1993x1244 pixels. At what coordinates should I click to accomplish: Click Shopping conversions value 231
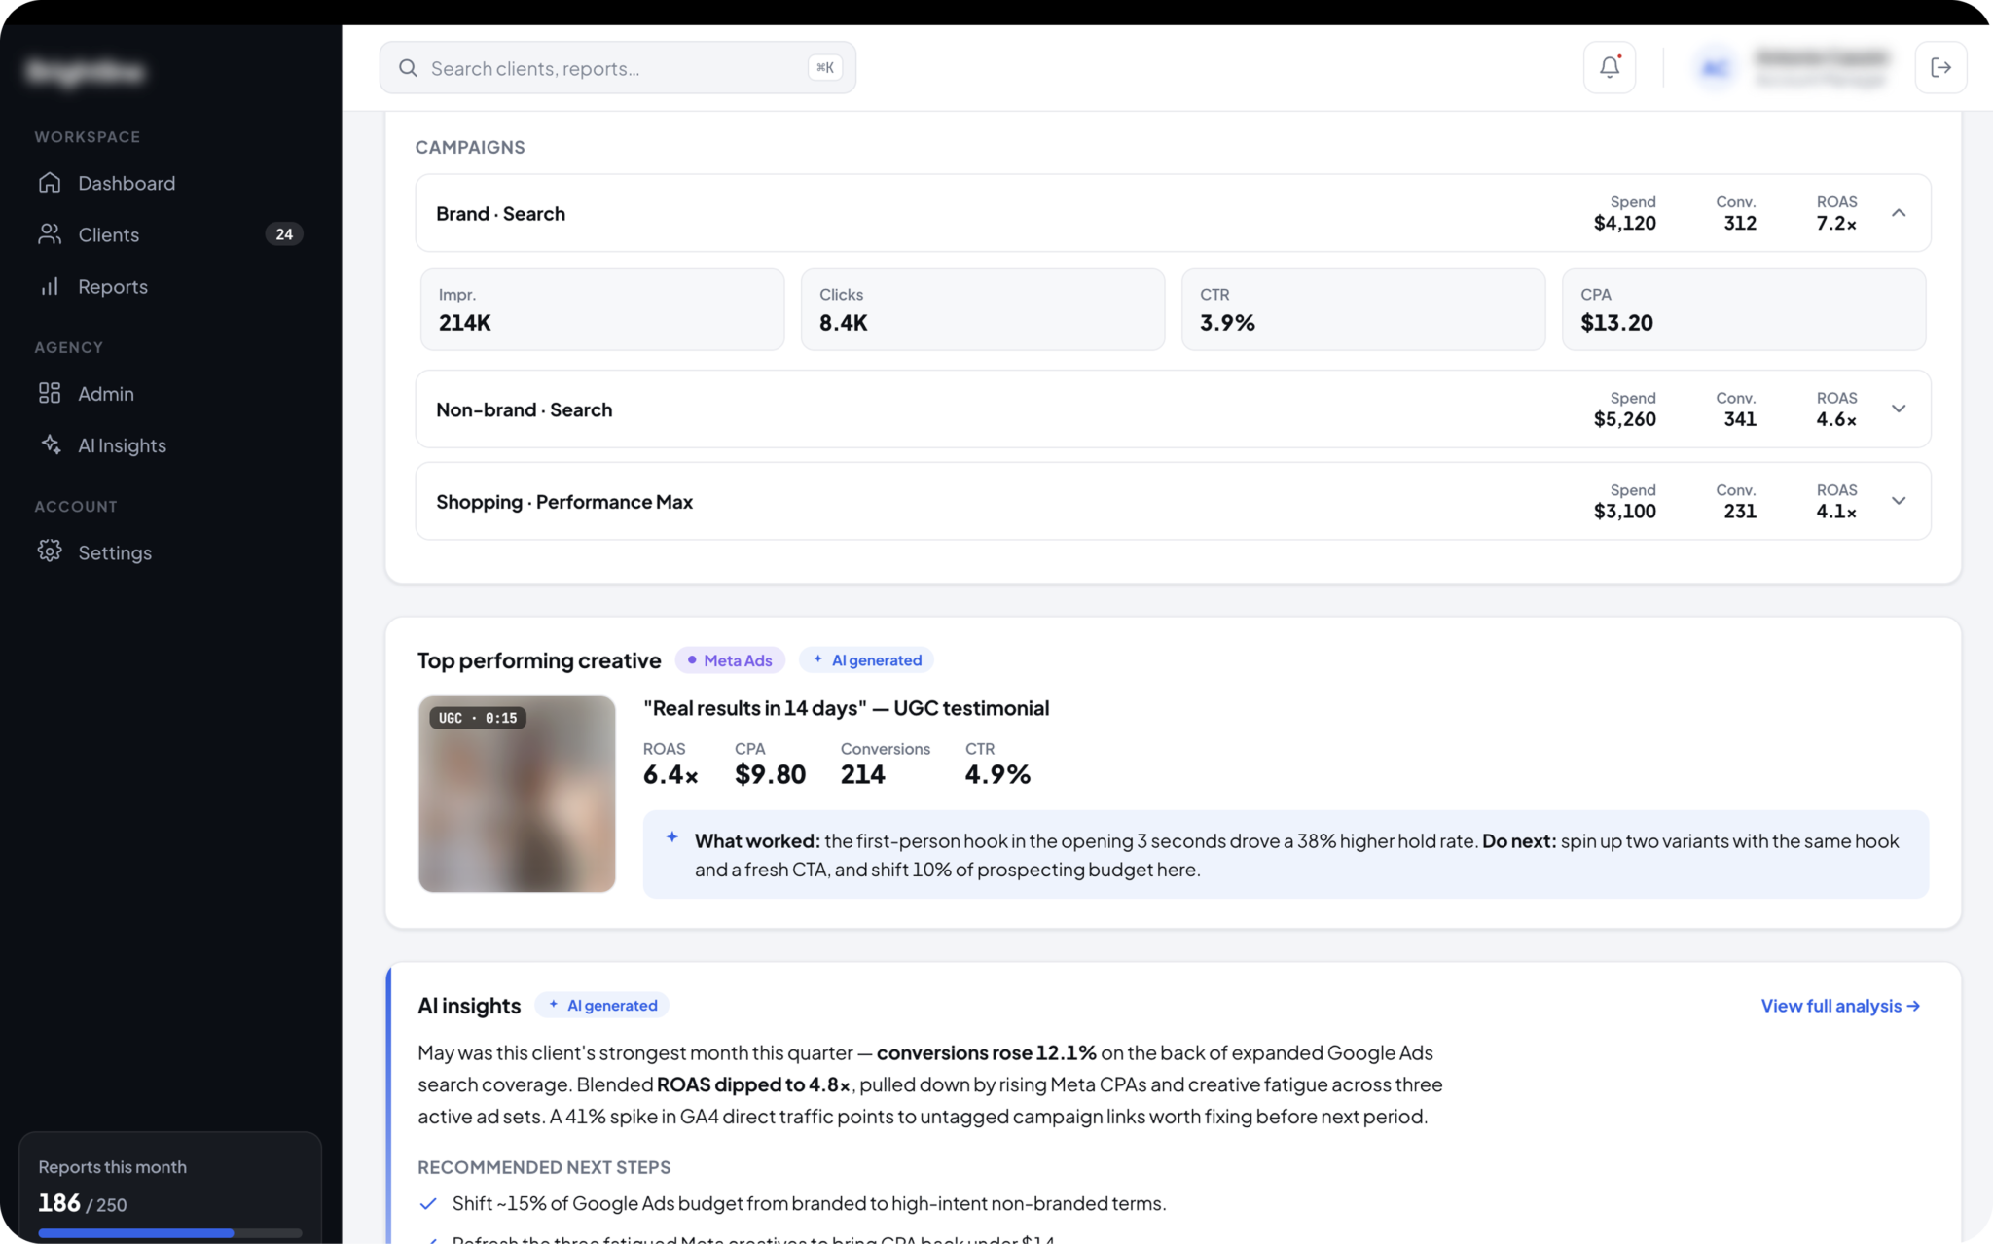tap(1740, 512)
